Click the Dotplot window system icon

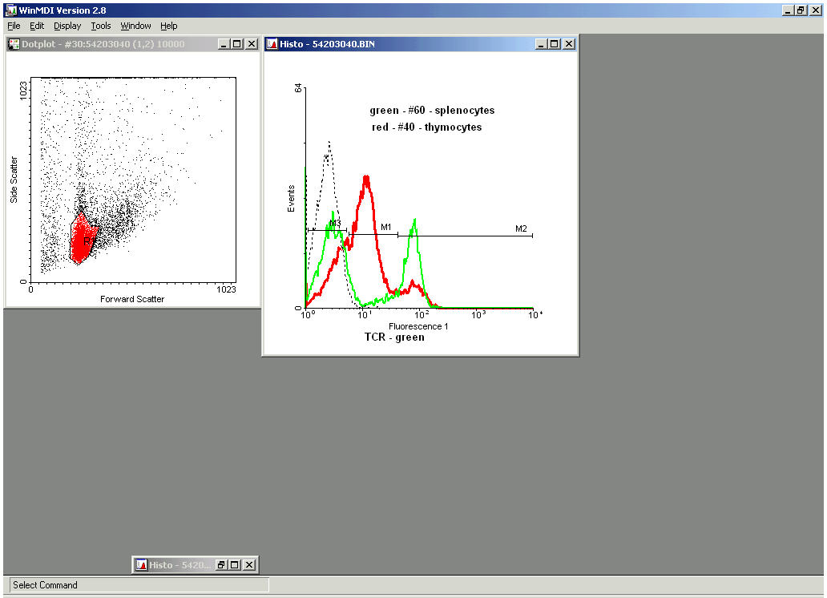coord(14,44)
